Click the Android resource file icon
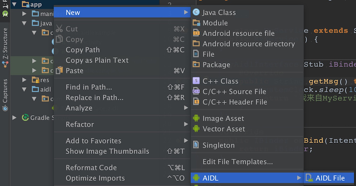356x186 pixels. click(196, 33)
